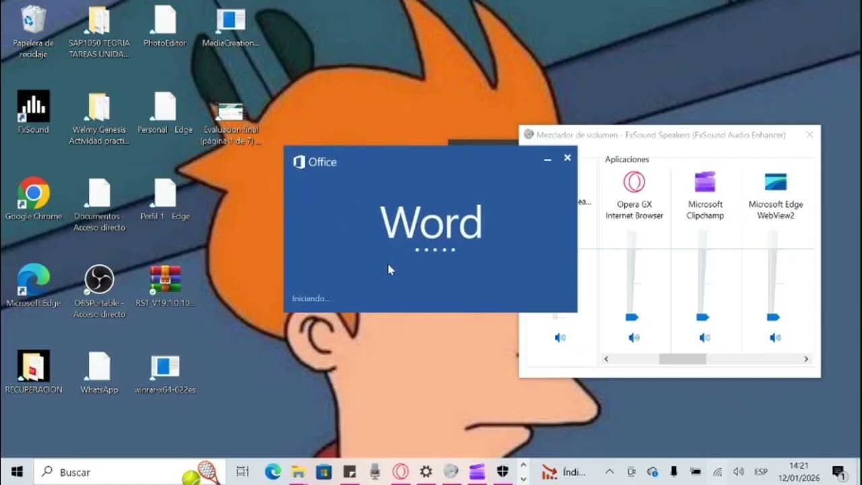Select the OBSPortable shortcut on desktop
Viewport: 862px width, 485px height.
[99, 292]
